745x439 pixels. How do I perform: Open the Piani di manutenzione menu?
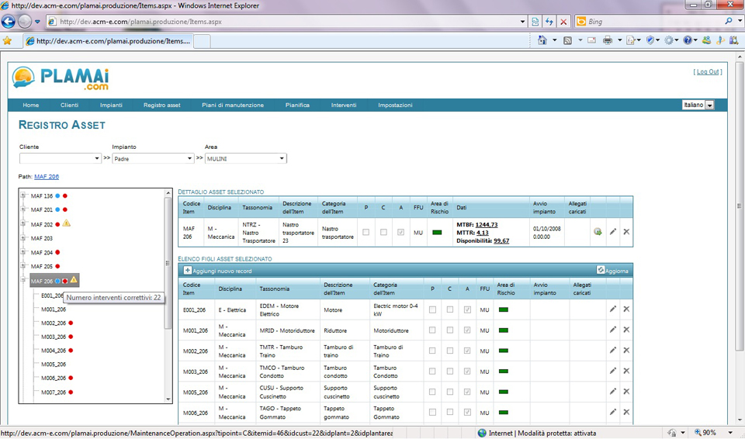click(x=233, y=105)
